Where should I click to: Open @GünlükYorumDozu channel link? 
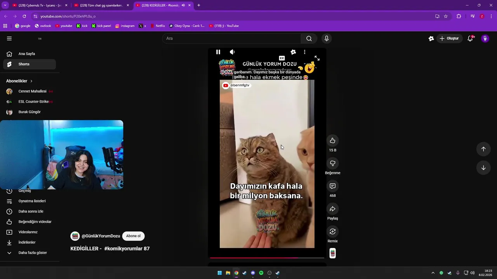point(101,236)
